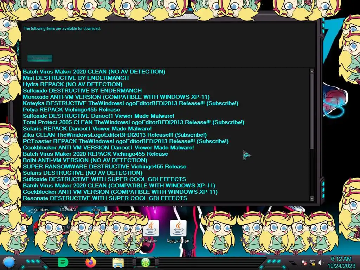Select "Sulfoxide DESTRUCTIVE BY ENDERMANCH" entry
This screenshot has height=270, width=360.
pos(82,91)
